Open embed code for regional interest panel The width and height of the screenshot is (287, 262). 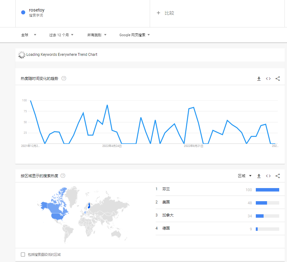tap(268, 176)
